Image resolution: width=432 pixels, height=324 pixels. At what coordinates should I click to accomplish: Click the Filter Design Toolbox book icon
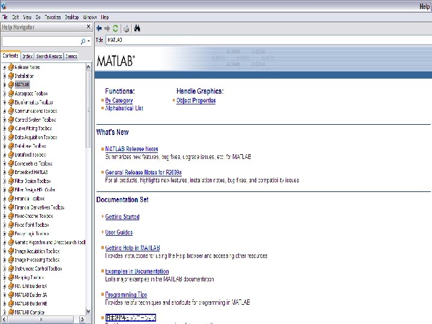click(11, 181)
